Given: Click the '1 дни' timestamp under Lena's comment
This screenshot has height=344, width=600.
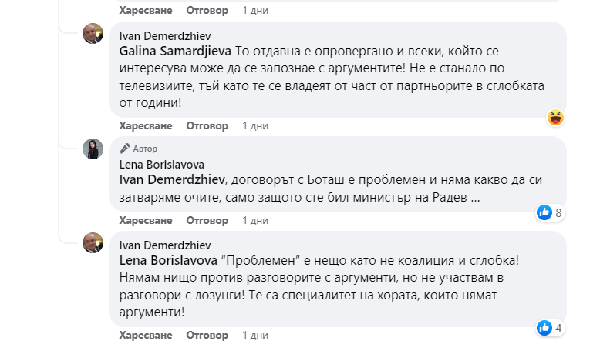Looking at the screenshot, I should click(254, 220).
